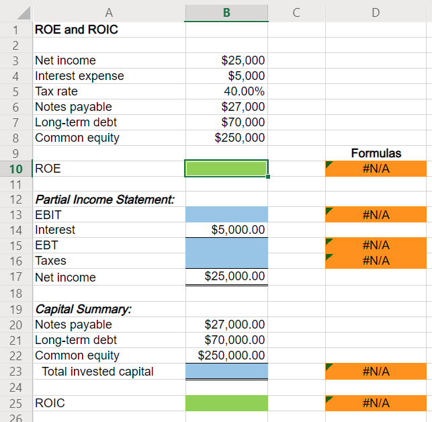This screenshot has width=432, height=422.
Task: Click the blue EBIT input cell
Action: pos(226,214)
